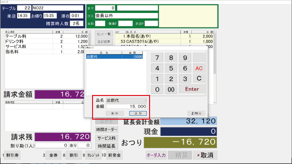Cancel with the 取消 button
This screenshot has height=164, width=292.
pos(205,155)
